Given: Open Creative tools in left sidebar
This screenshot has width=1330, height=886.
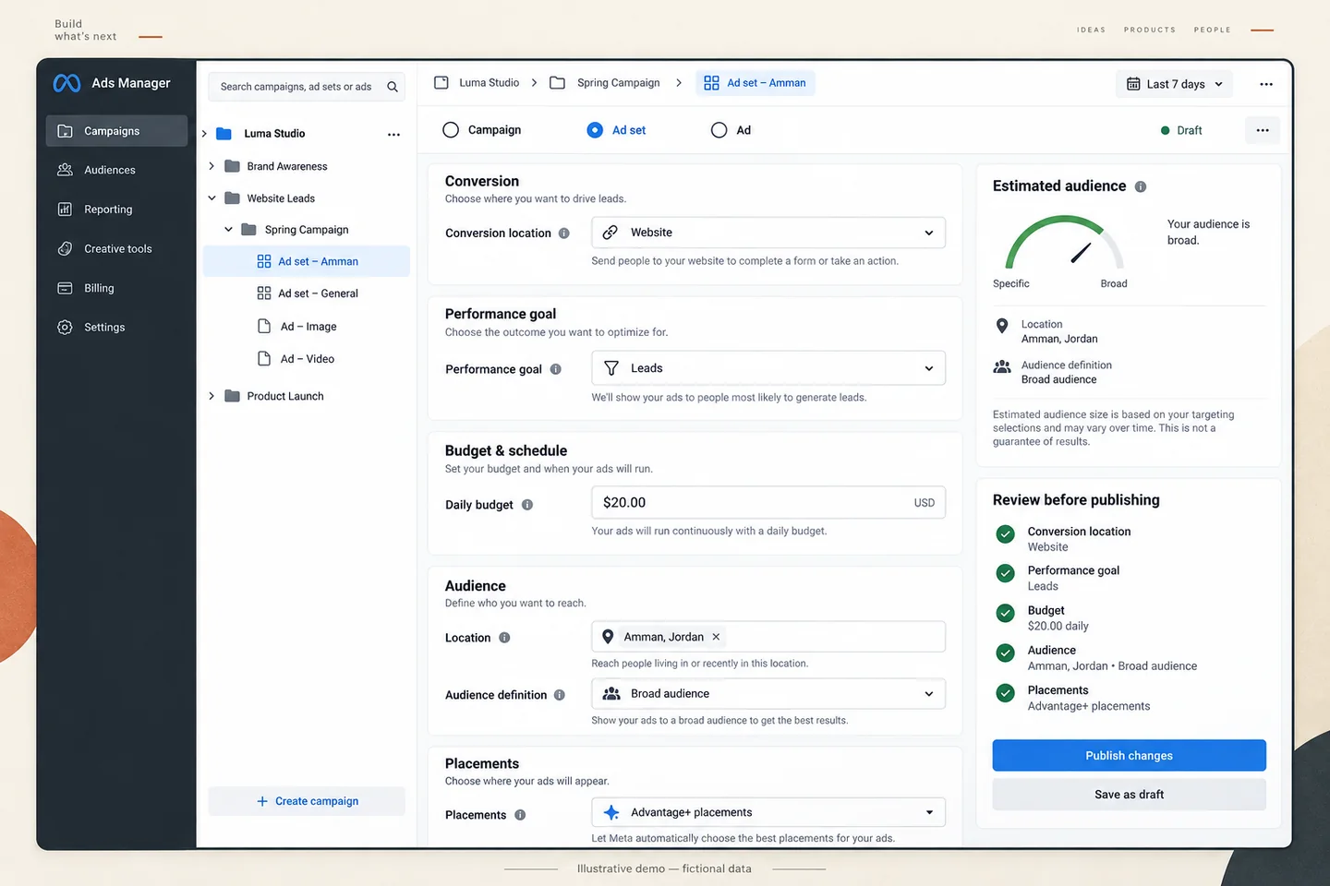Looking at the screenshot, I should coord(116,249).
